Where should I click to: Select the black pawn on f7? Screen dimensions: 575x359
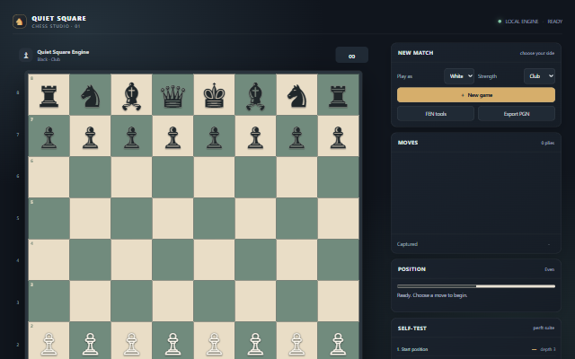click(255, 137)
